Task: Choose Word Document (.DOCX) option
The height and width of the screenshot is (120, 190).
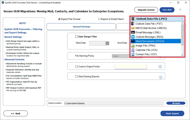Action: point(156,41)
